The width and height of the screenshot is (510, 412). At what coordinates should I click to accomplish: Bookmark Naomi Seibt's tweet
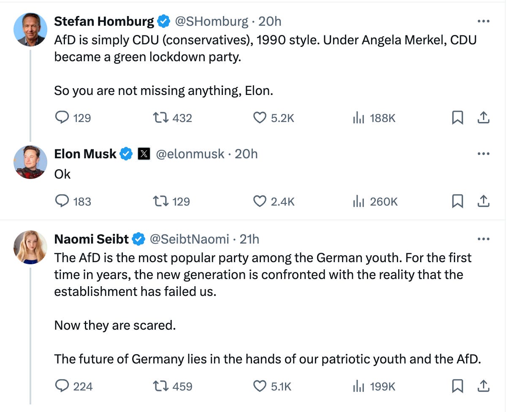pyautogui.click(x=457, y=386)
